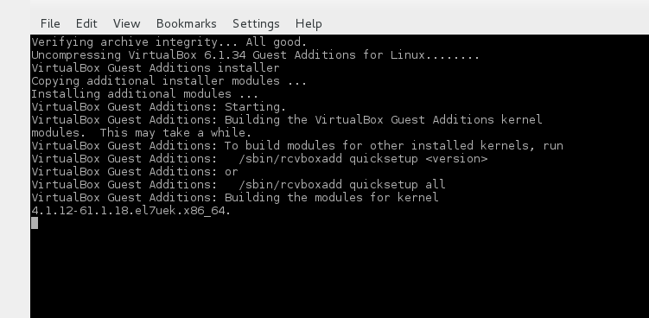Viewport: 649px width, 318px height.
Task: Click the 'VirtualBox Guest Additions installer' line
Action: point(156,68)
